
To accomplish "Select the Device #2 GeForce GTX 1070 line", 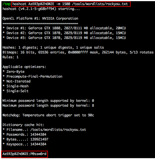I will 64,33.
